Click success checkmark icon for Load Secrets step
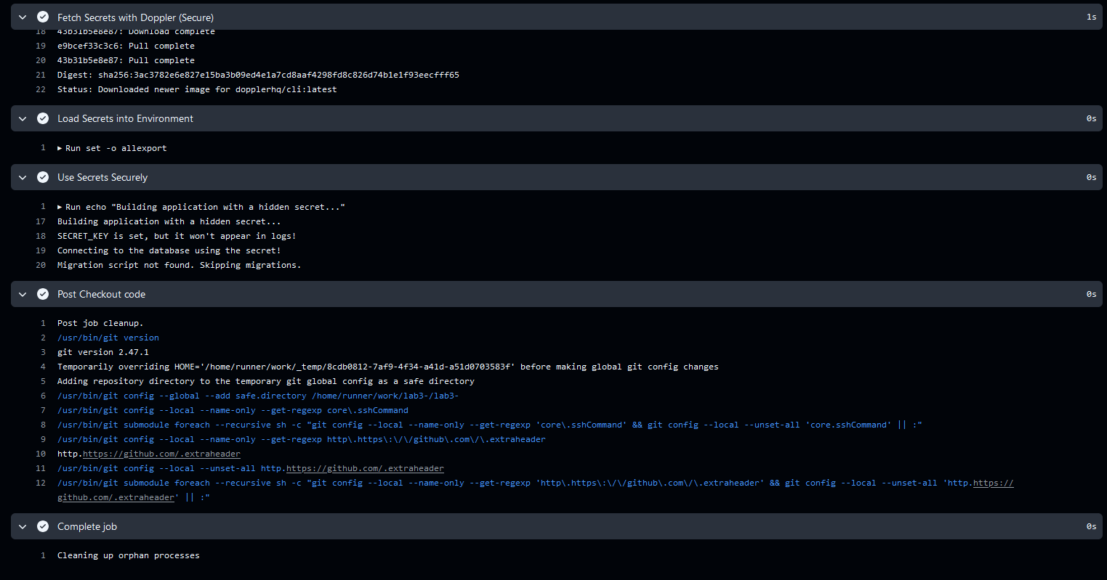1107x580 pixels. pos(43,118)
